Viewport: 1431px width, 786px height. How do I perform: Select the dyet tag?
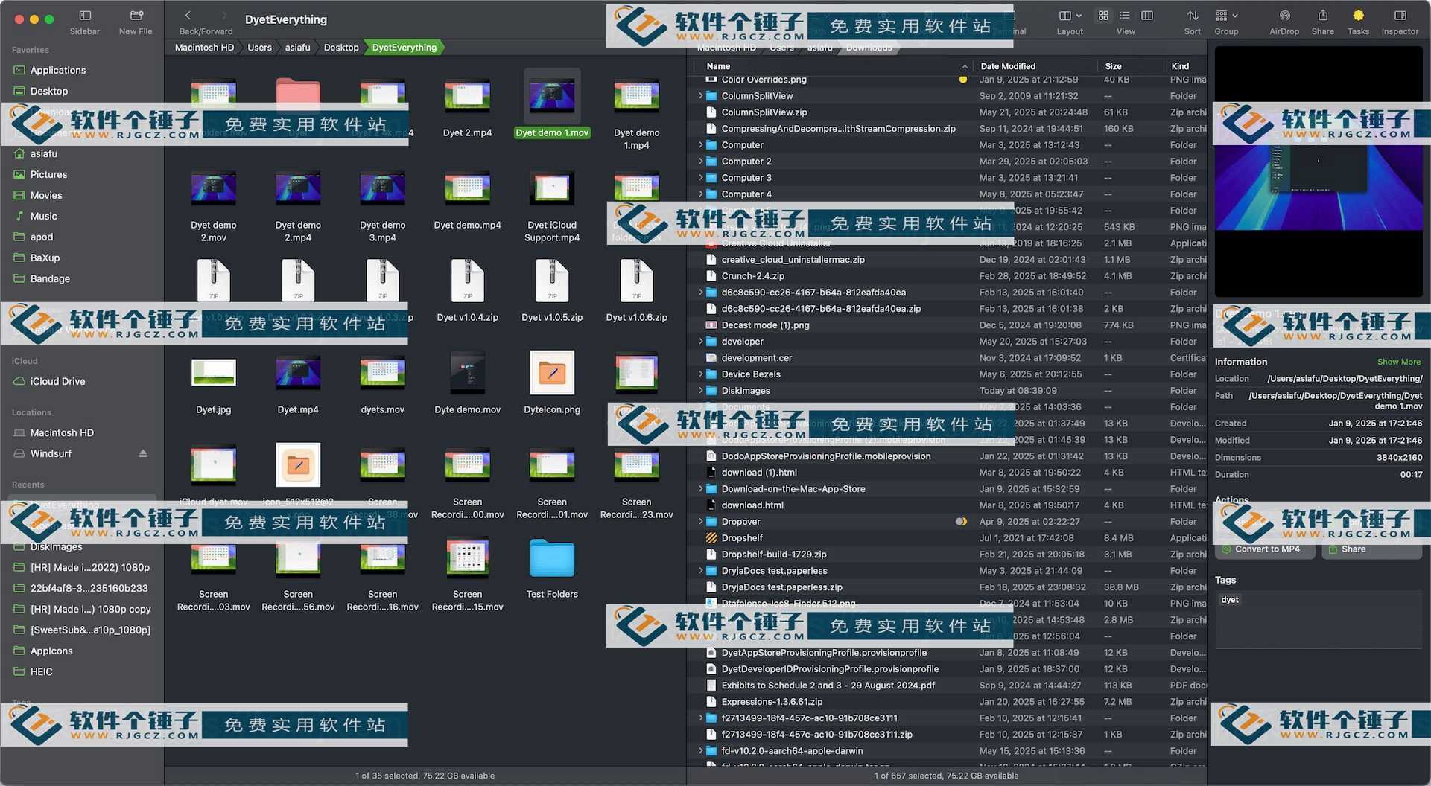[x=1230, y=600]
